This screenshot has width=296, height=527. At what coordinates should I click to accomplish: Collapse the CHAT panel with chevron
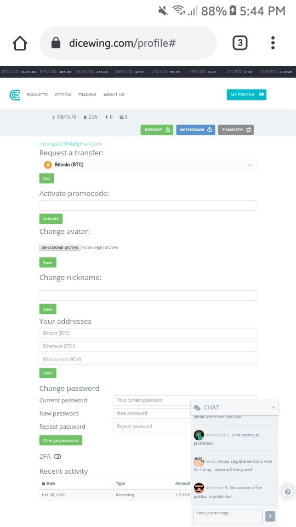pos(274,407)
